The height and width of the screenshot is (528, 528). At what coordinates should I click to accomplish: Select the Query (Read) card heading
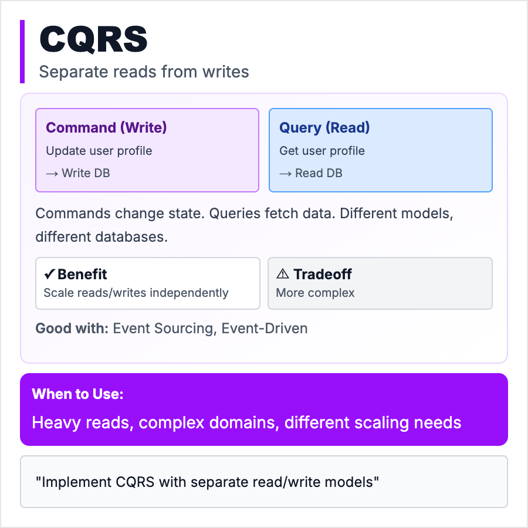324,128
